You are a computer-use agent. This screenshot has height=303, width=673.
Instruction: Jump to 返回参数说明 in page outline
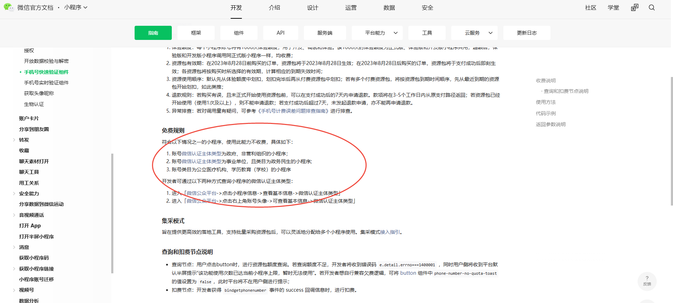coord(551,124)
